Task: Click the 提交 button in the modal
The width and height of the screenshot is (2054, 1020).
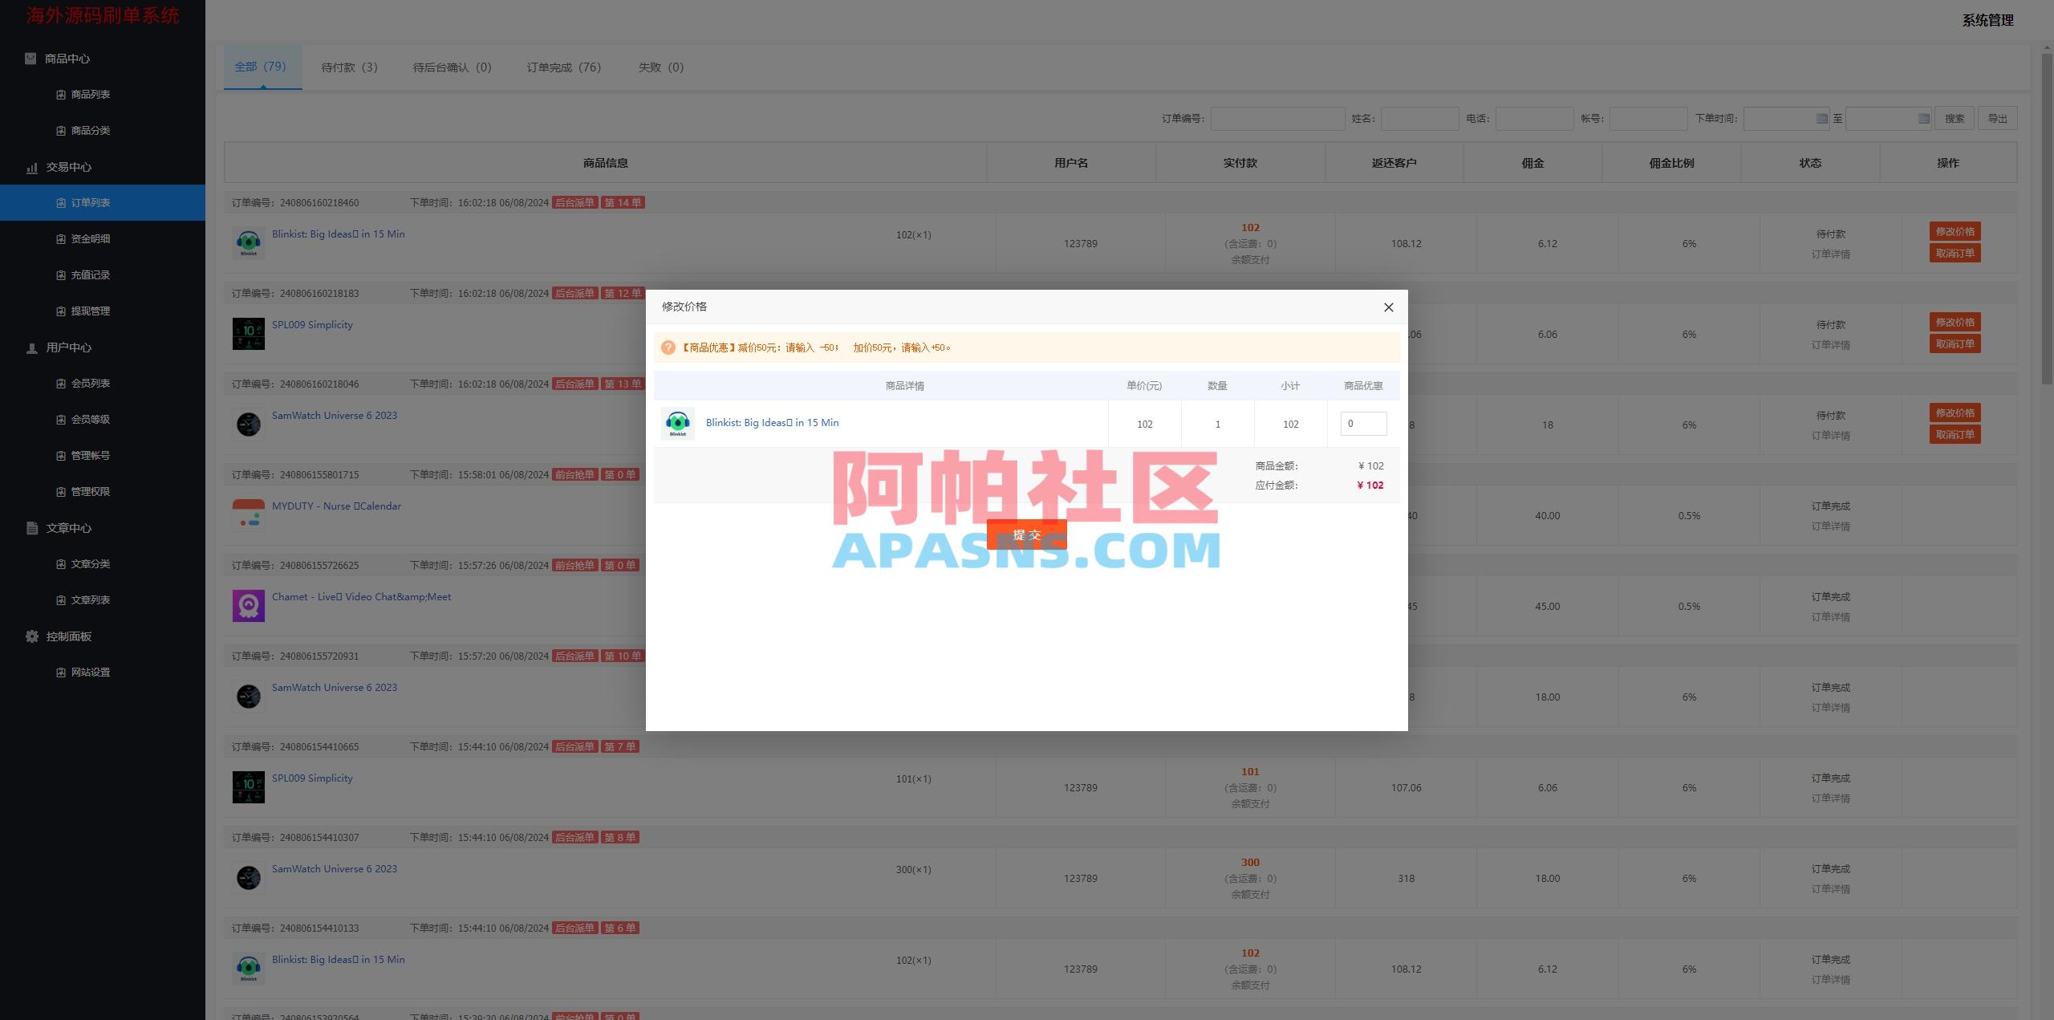Action: coord(1028,535)
